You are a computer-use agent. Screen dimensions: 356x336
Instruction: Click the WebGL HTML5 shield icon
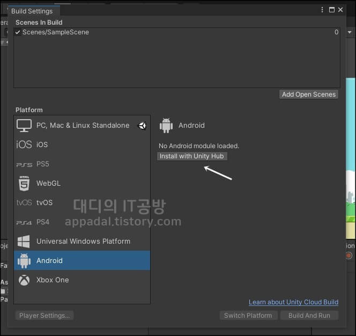[x=24, y=183]
